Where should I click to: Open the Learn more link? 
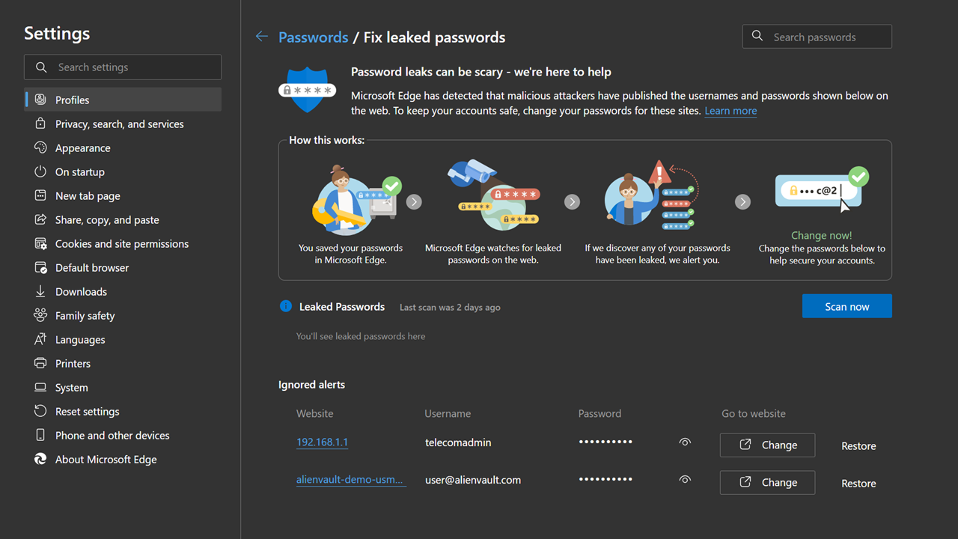tap(730, 111)
